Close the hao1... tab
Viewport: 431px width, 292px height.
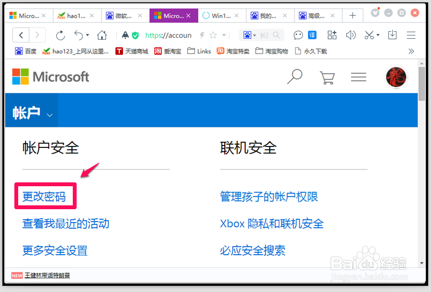[92, 16]
